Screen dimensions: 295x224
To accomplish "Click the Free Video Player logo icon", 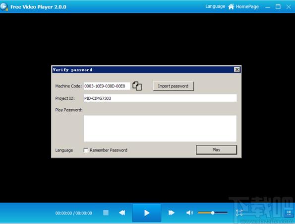I will (4, 7).
